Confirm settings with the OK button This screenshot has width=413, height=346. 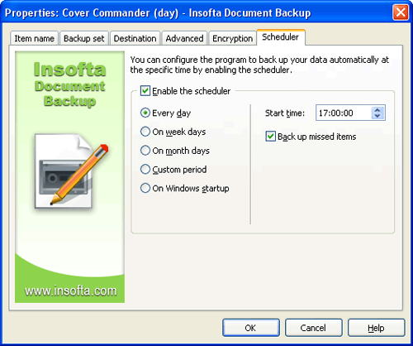pyautogui.click(x=251, y=328)
